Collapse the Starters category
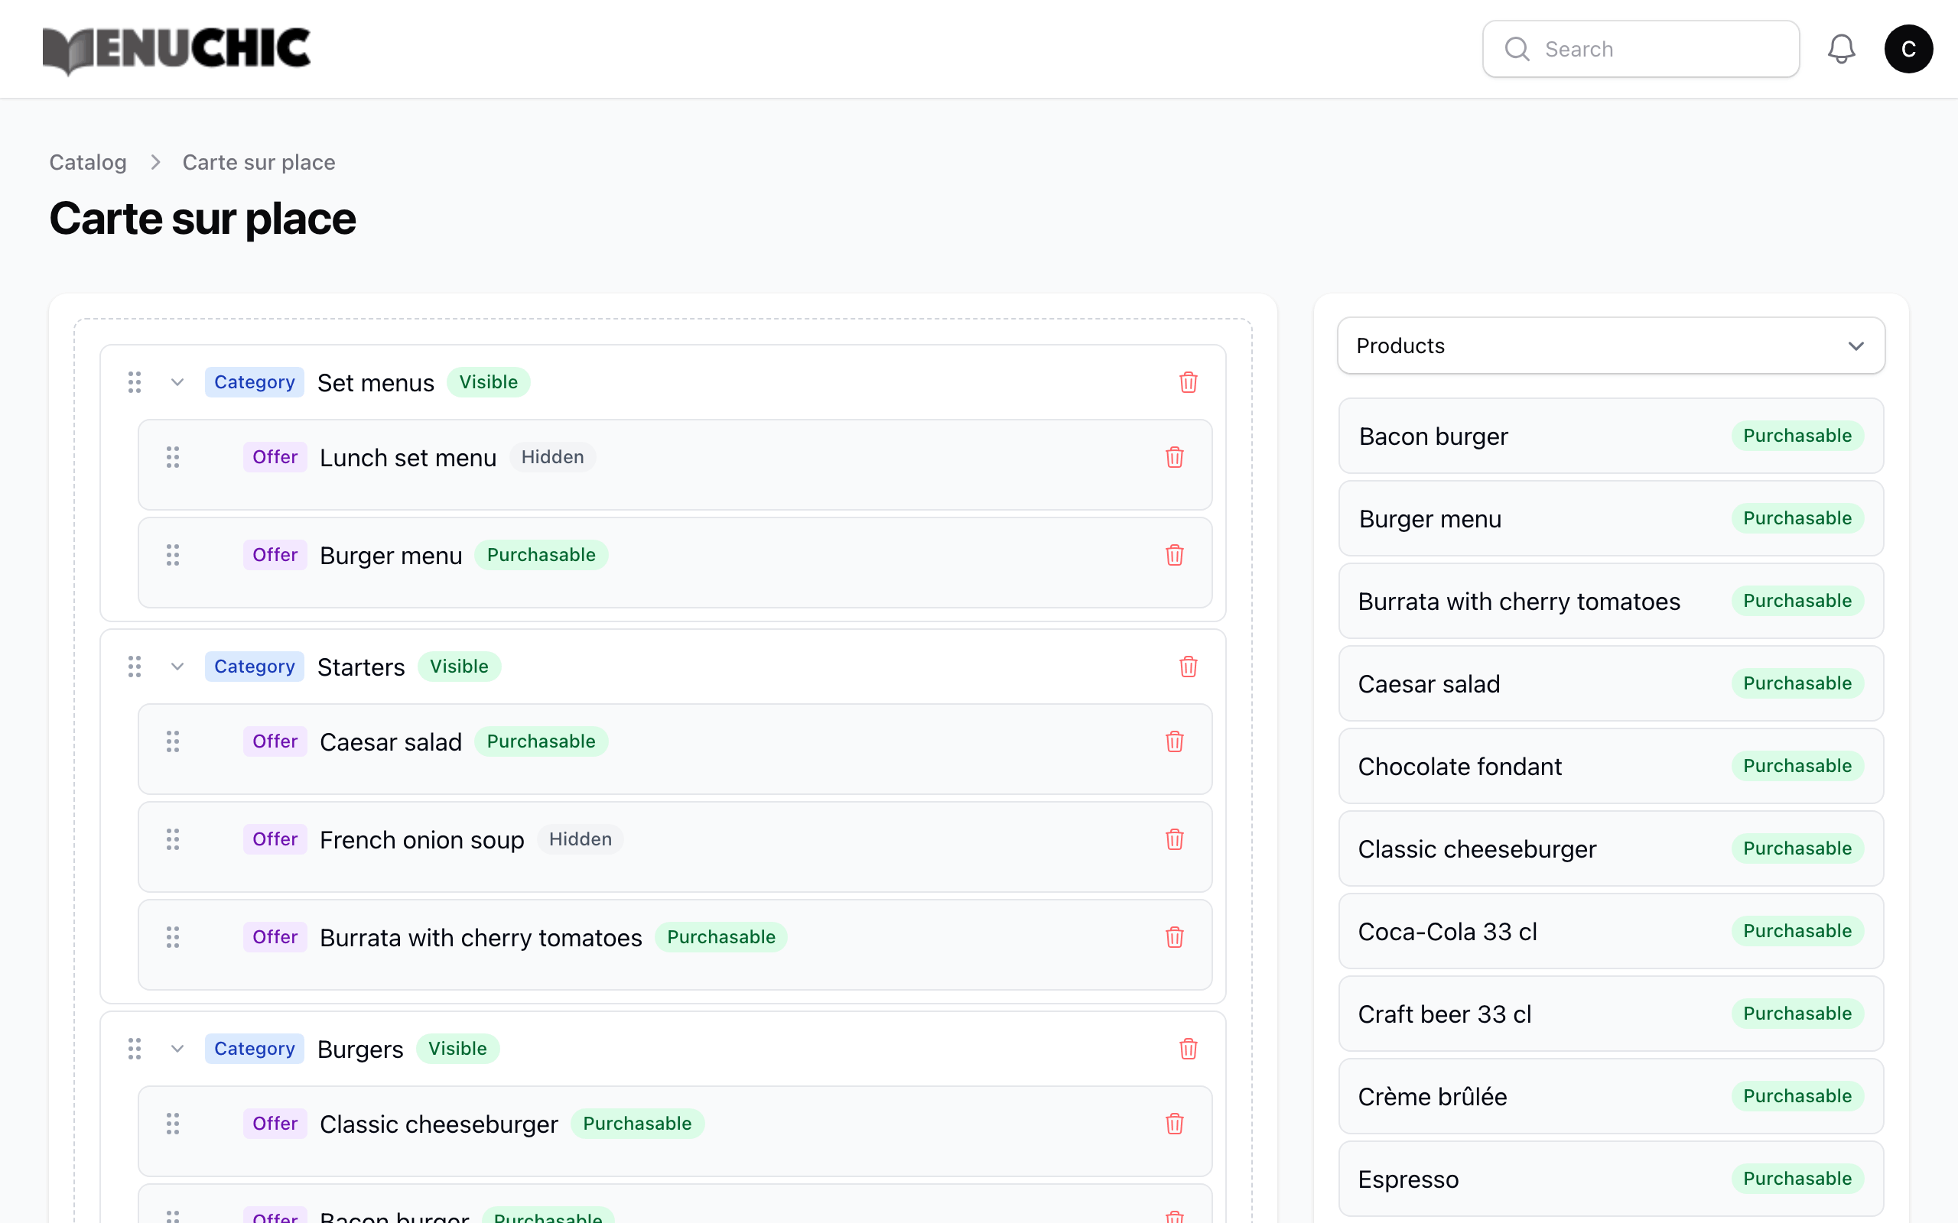Image resolution: width=1958 pixels, height=1223 pixels. tap(177, 667)
